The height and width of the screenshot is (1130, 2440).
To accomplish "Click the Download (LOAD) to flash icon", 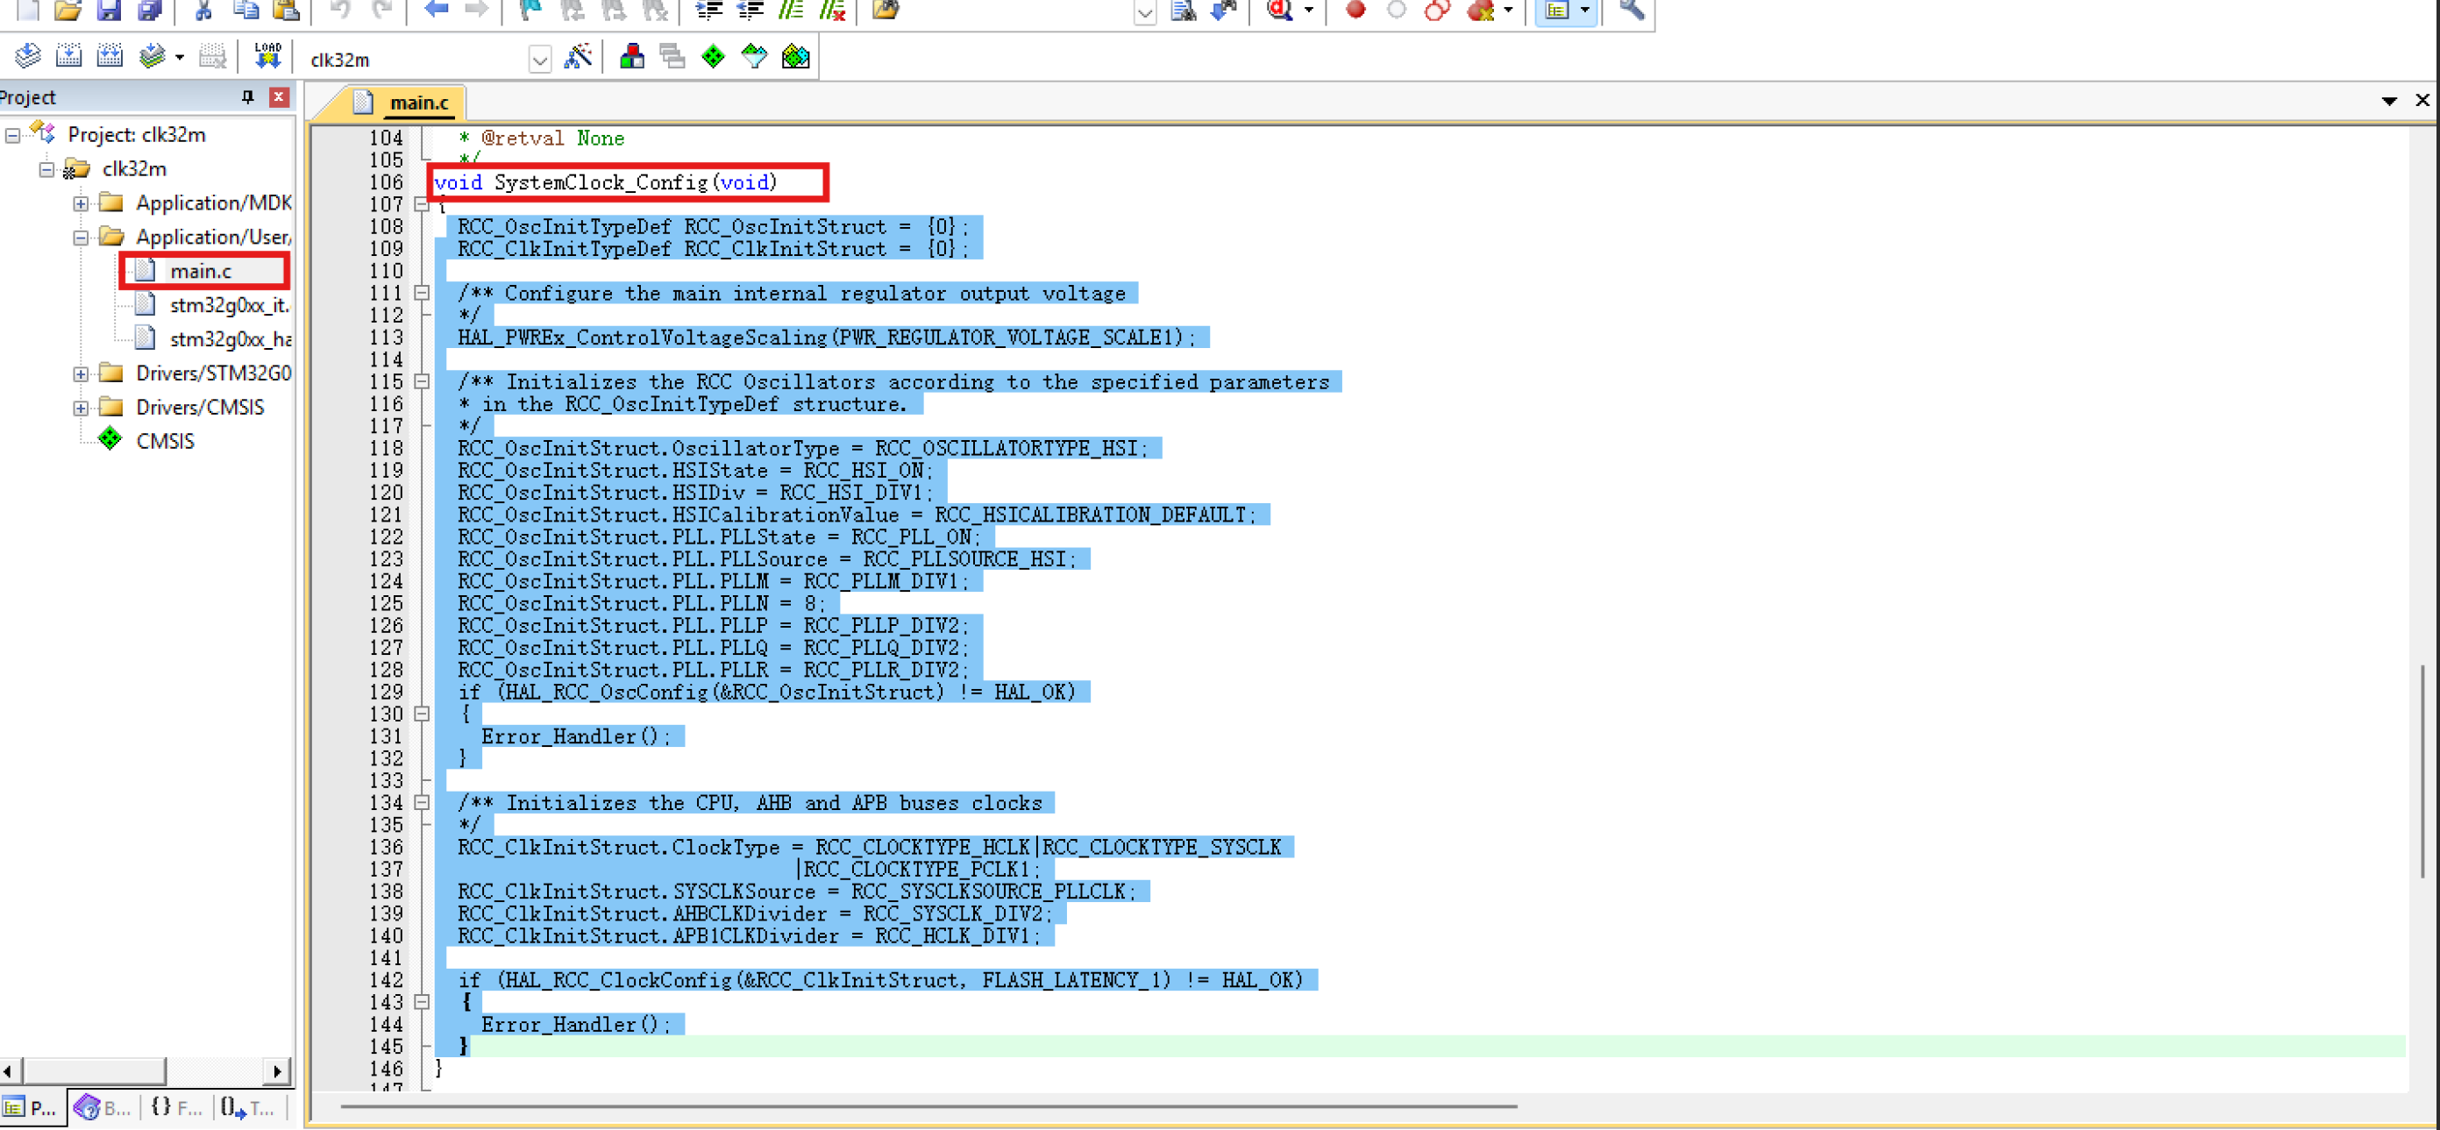I will pos(267,56).
